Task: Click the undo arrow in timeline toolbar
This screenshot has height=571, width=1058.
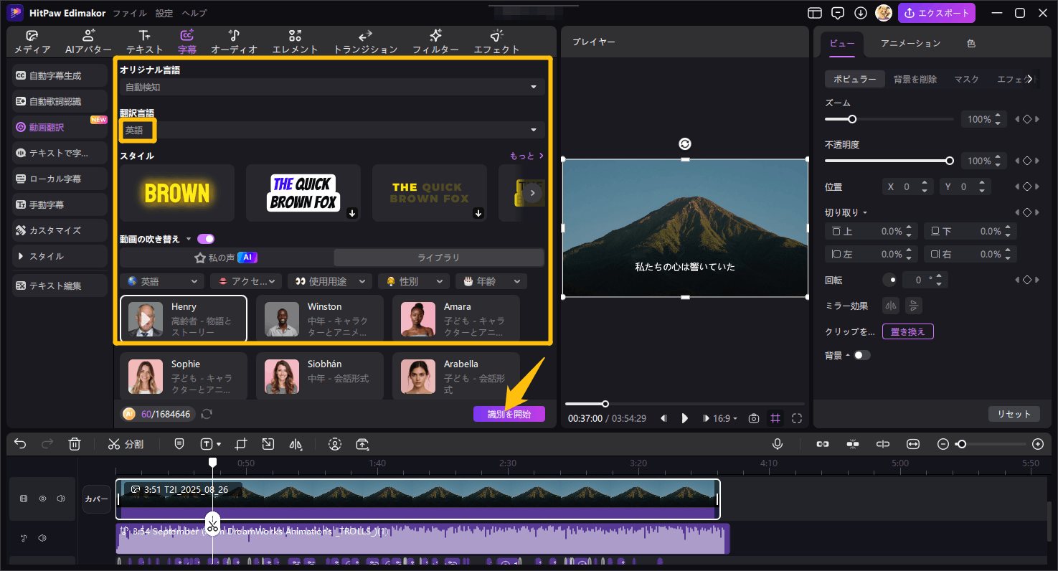Action: pyautogui.click(x=20, y=444)
